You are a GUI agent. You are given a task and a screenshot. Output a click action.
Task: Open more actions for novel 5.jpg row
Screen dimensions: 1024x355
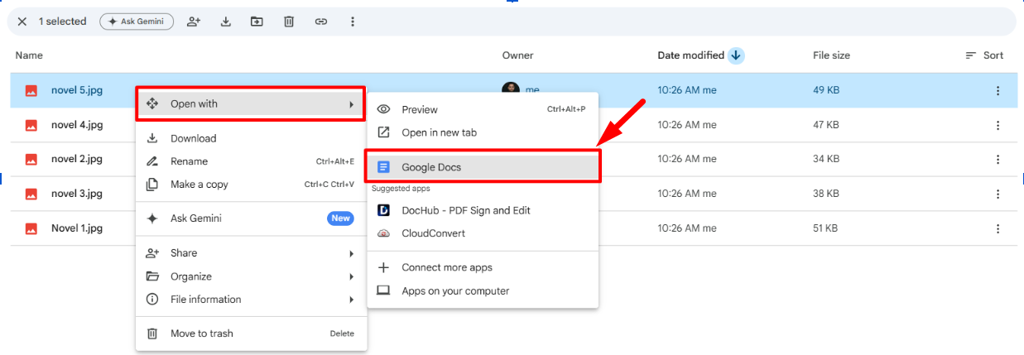[998, 90]
